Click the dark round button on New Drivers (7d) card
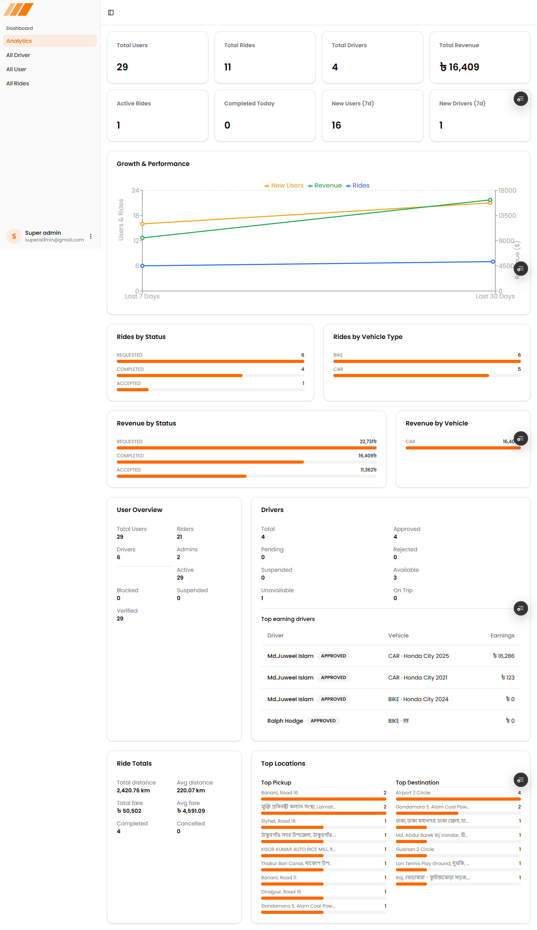The image size is (537, 930). pos(520,99)
